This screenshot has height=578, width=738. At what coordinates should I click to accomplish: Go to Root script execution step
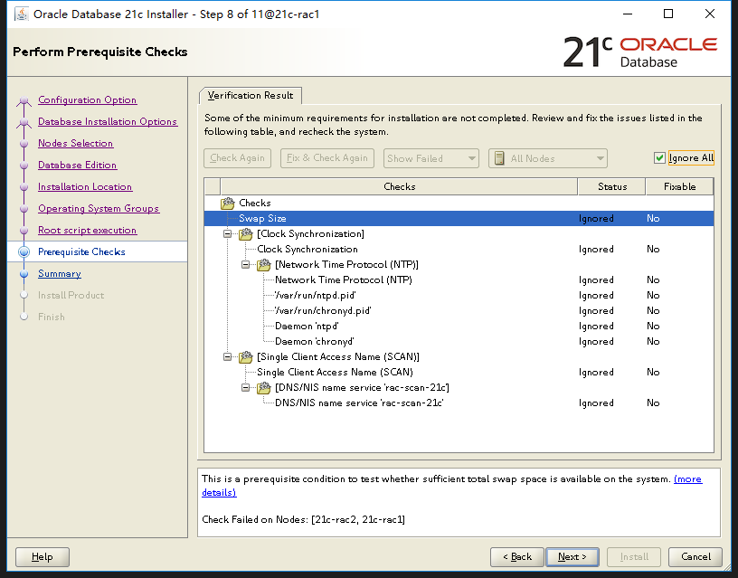coord(87,230)
